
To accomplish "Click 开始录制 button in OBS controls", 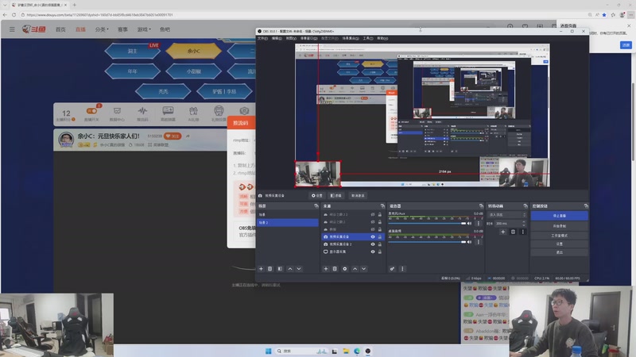I will click(559, 226).
